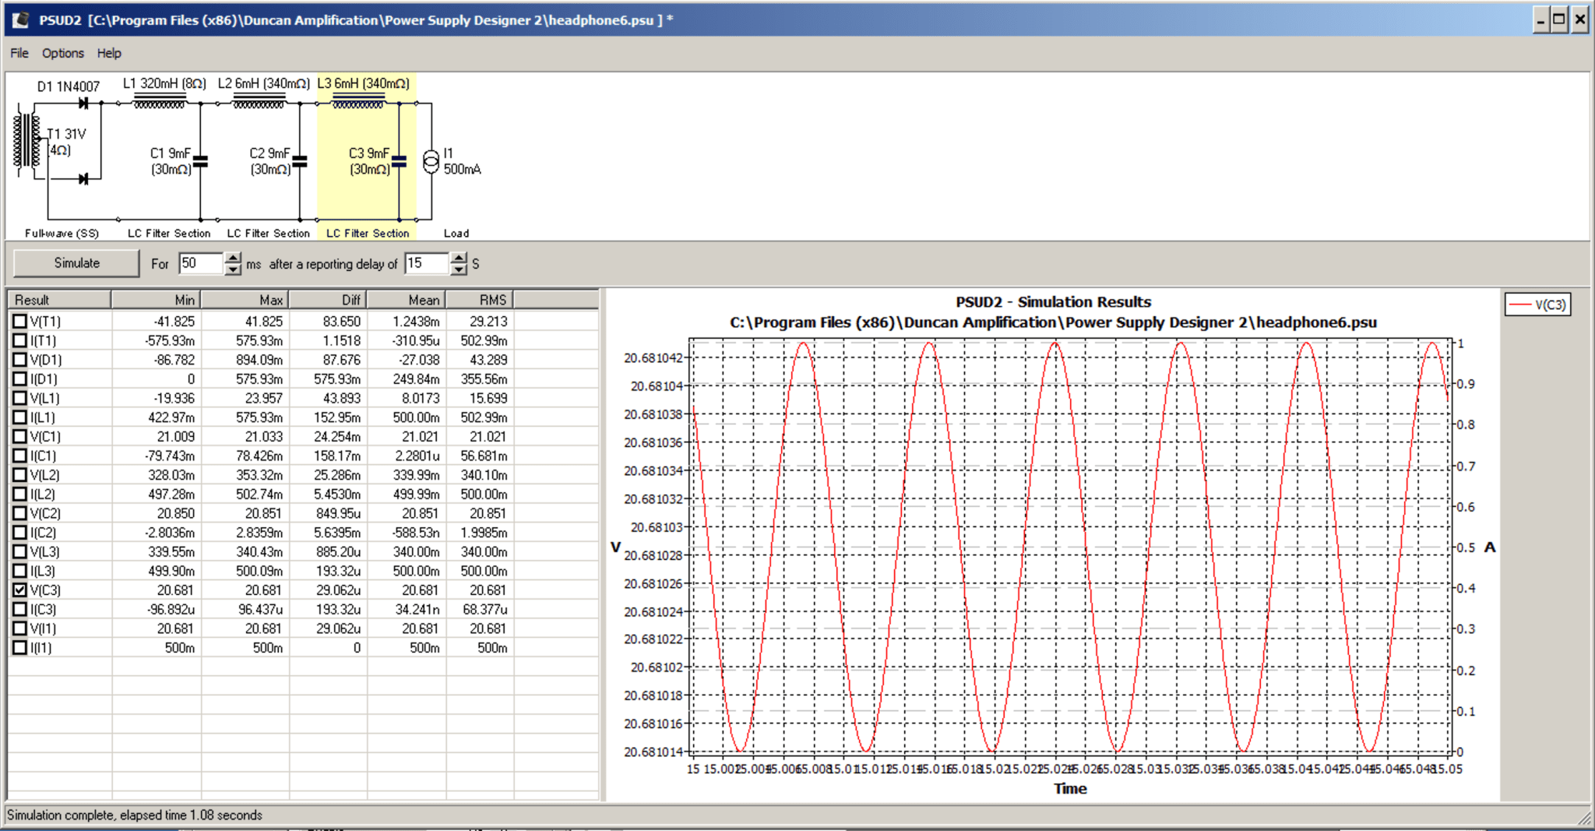Click I(C1) RMS value 56.681m

484,456
